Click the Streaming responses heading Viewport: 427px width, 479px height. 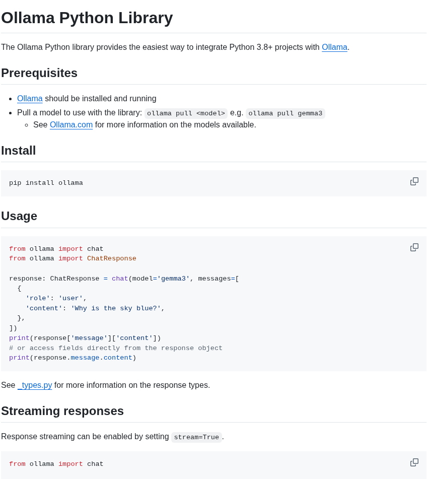[62, 411]
